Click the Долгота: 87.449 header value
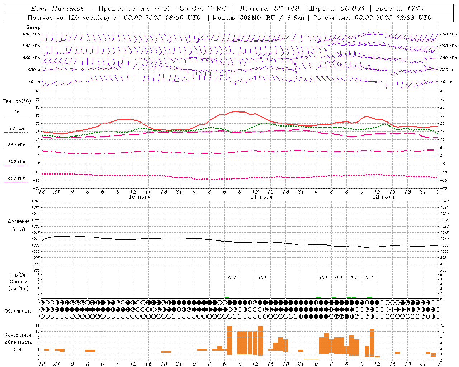Viewport: 459px width, 367px height. click(x=269, y=9)
